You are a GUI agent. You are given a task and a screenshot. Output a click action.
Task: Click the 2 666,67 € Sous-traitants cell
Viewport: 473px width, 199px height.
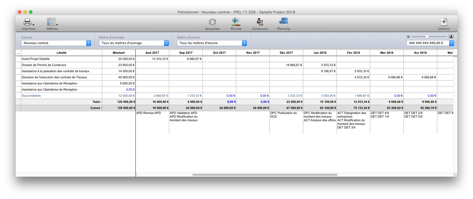[152, 95]
